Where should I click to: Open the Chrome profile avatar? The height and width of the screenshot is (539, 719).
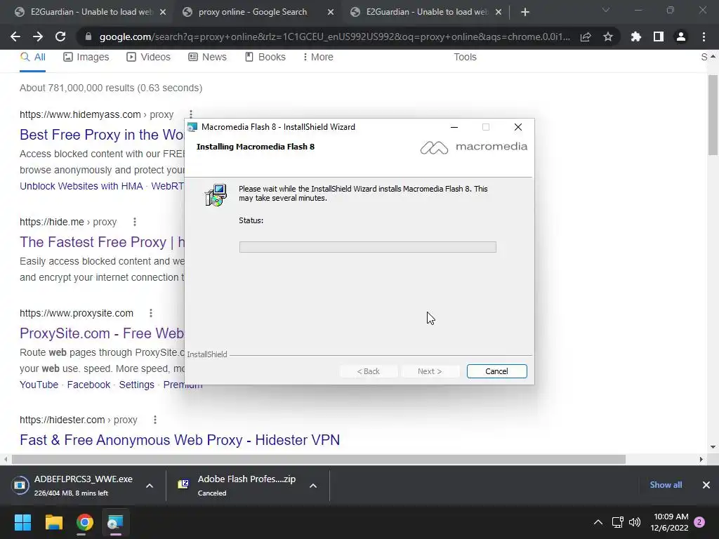(681, 36)
